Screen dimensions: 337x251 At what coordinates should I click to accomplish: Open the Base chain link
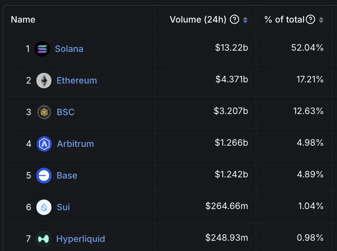pyautogui.click(x=67, y=175)
